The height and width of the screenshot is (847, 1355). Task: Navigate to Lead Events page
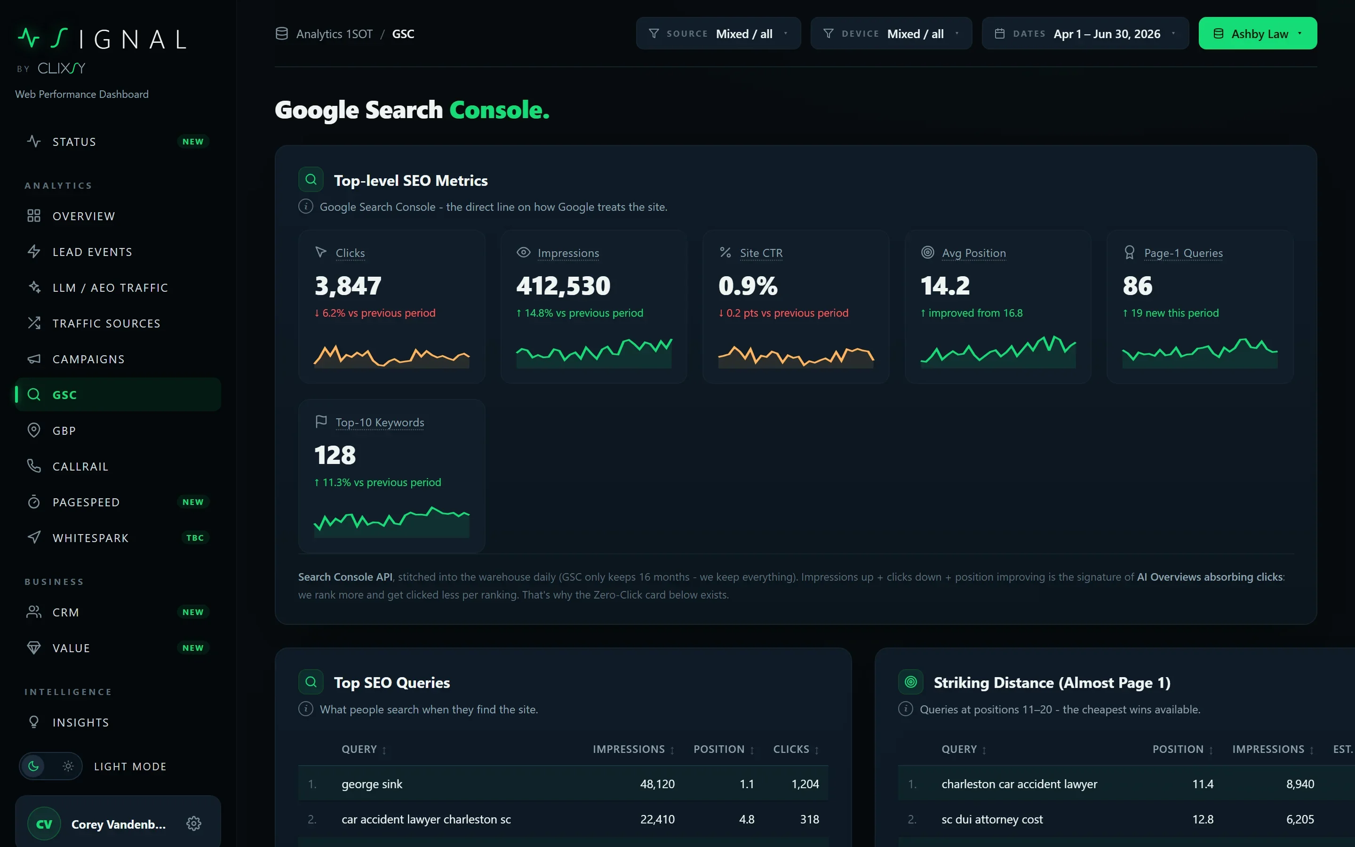(118, 252)
